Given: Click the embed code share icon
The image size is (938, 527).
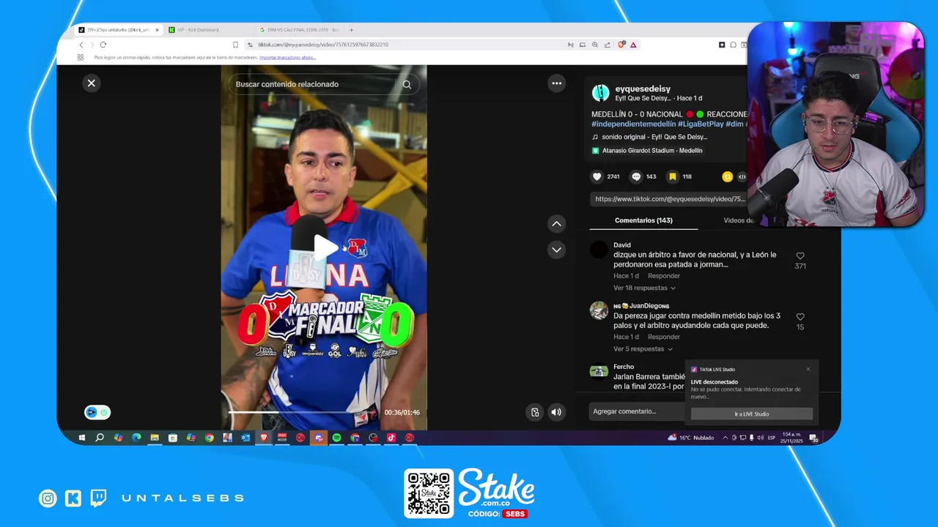Looking at the screenshot, I should [742, 176].
